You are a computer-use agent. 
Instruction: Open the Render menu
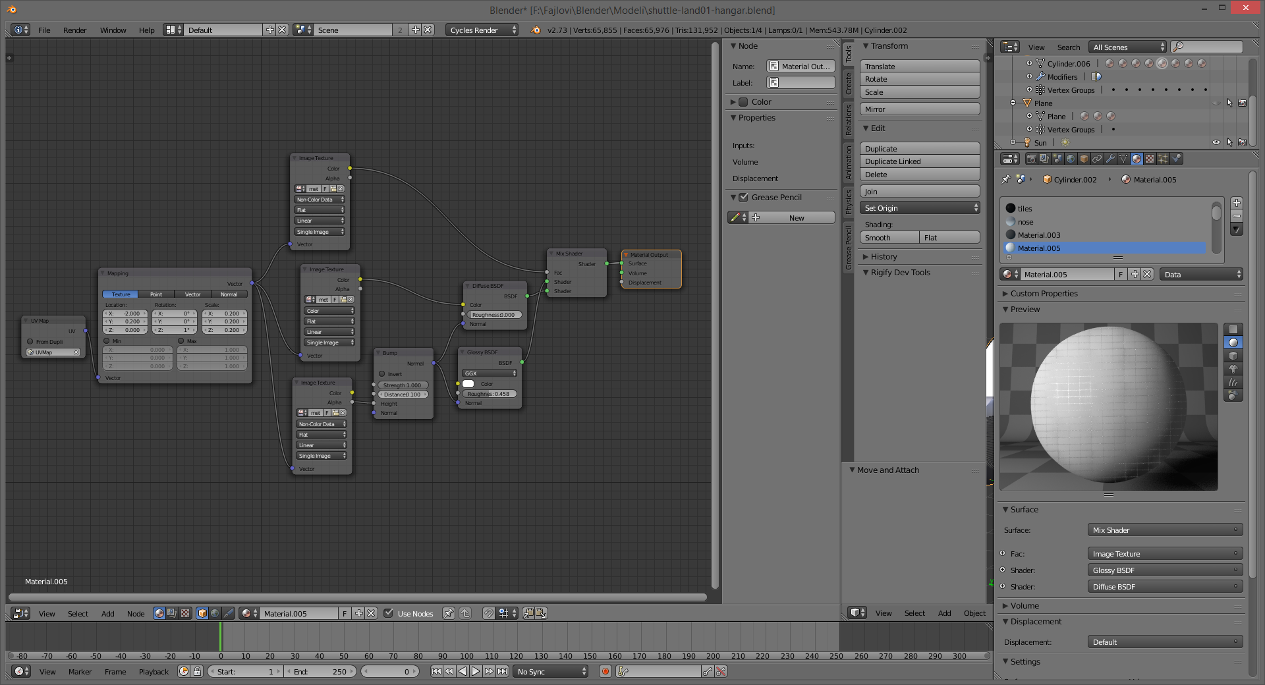(74, 30)
